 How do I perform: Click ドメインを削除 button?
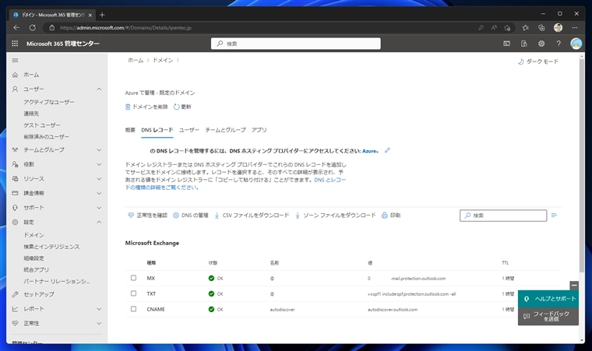click(146, 107)
